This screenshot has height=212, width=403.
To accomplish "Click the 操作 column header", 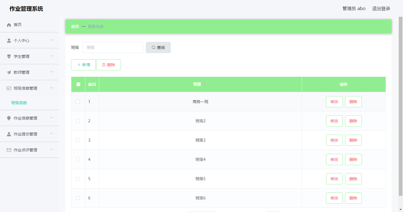I will click(344, 84).
